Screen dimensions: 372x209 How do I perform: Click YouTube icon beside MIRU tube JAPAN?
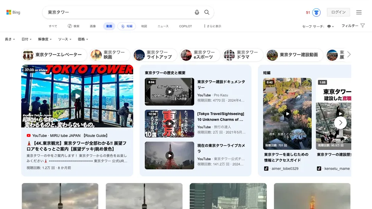(29, 135)
